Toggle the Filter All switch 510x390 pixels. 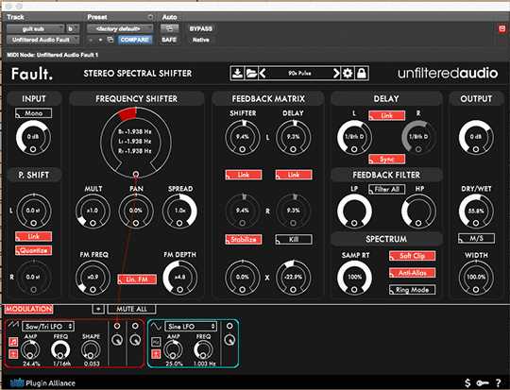point(386,189)
